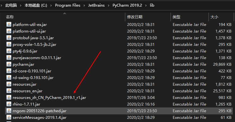Select resources_zh_CN_PyCharm_2019.1_r1.jar file name
Screen dimensions: 235x122
click(49, 98)
